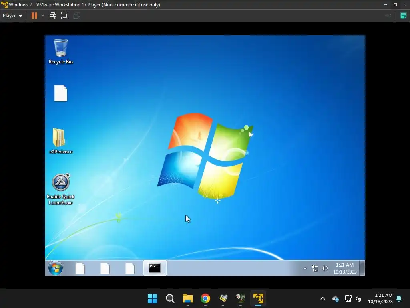
Task: Click the Show Desktop strip in Windows 7
Action: (362, 268)
